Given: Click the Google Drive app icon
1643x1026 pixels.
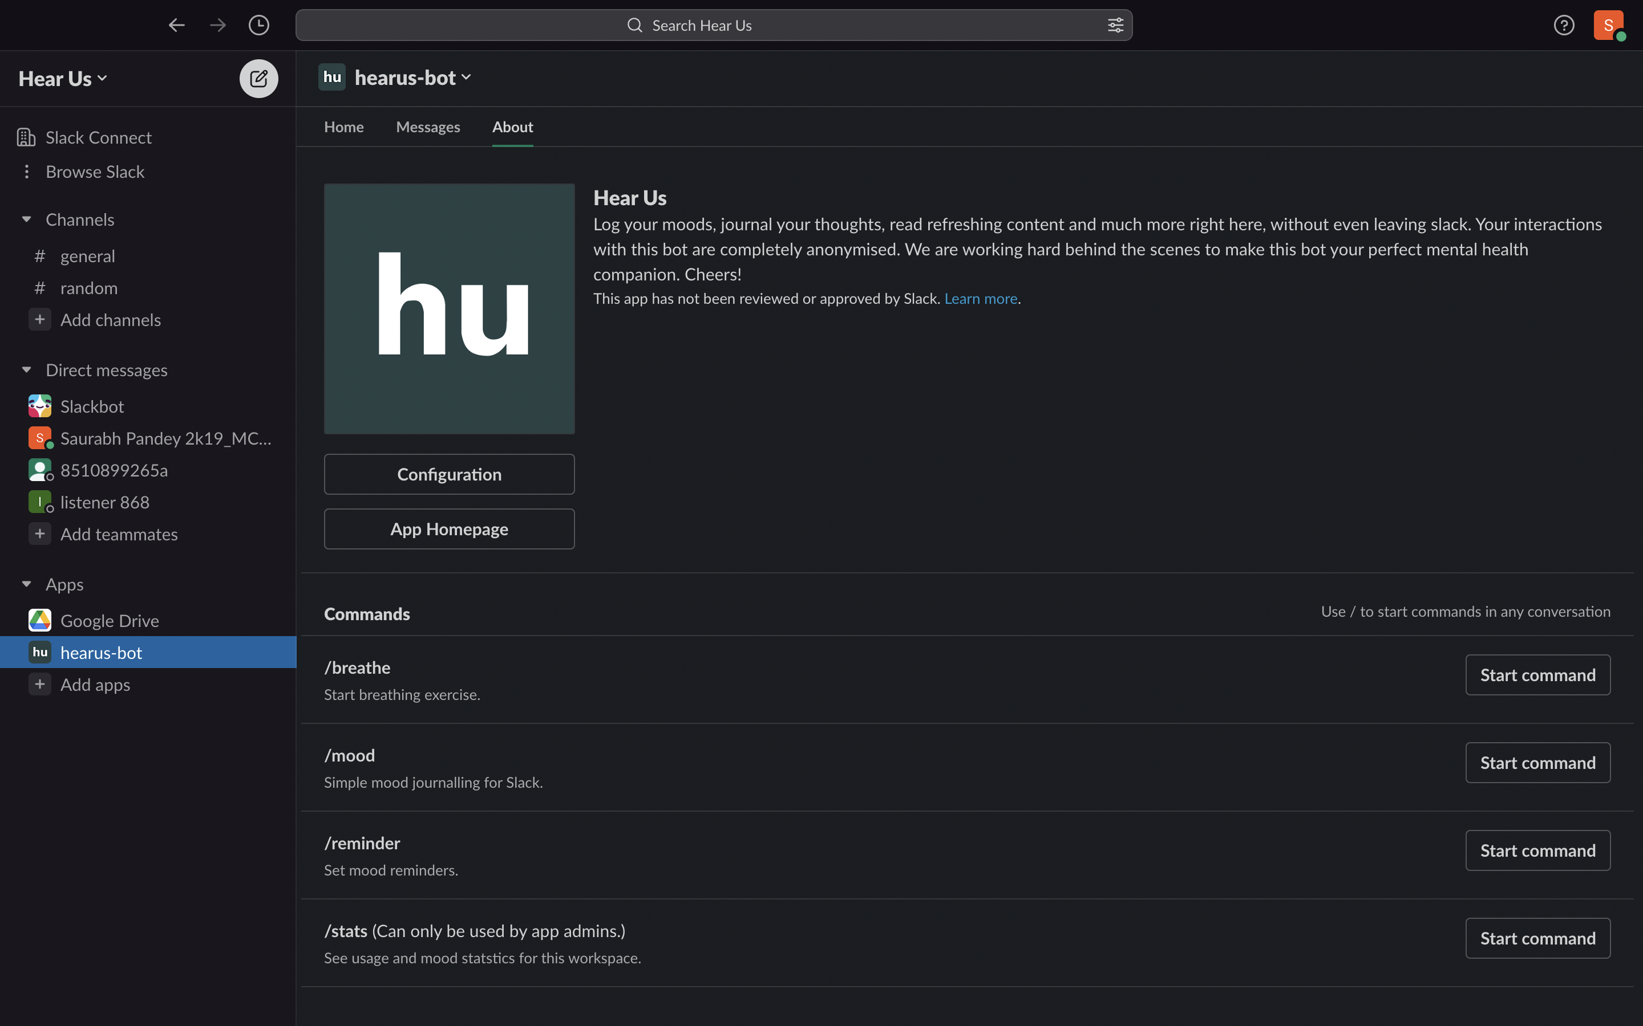Looking at the screenshot, I should pyautogui.click(x=40, y=620).
